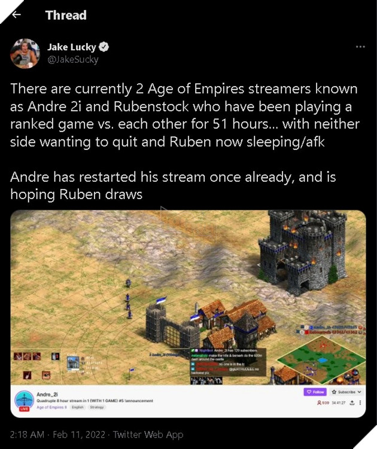Select the eye icon in game command panel
This screenshot has height=449, width=377.
tap(46, 375)
